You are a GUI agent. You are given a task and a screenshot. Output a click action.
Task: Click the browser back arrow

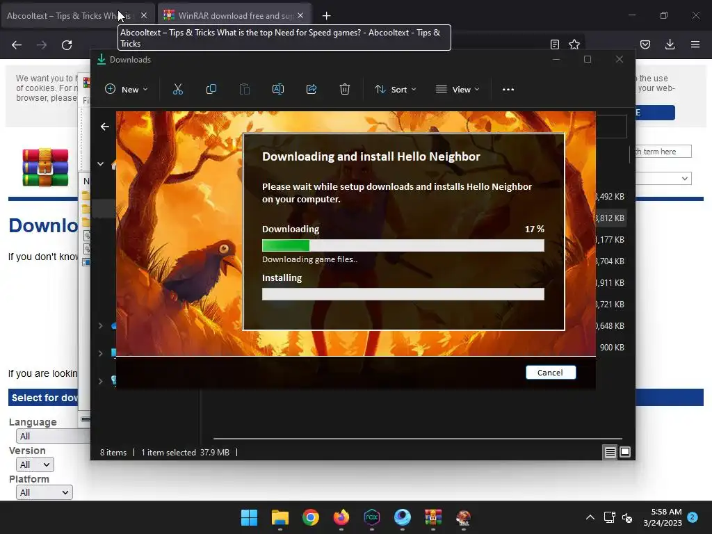coord(17,45)
